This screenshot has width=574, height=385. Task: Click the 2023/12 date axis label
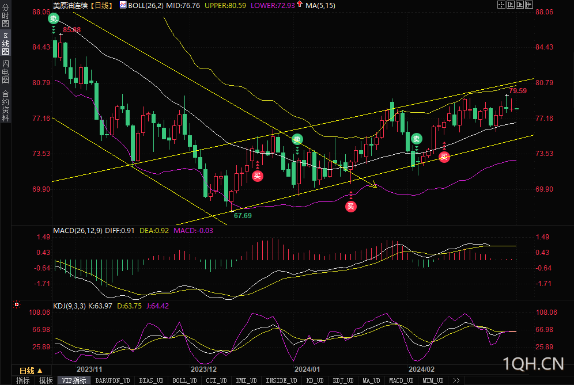(203, 369)
